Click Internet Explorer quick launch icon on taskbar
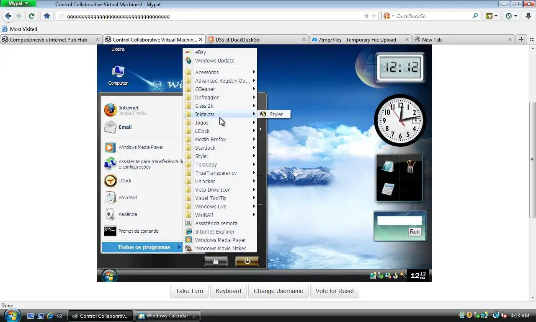 pyautogui.click(x=50, y=316)
